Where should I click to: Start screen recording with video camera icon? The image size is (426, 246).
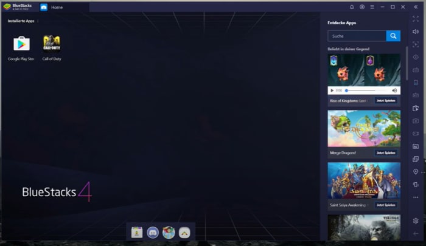point(416,134)
